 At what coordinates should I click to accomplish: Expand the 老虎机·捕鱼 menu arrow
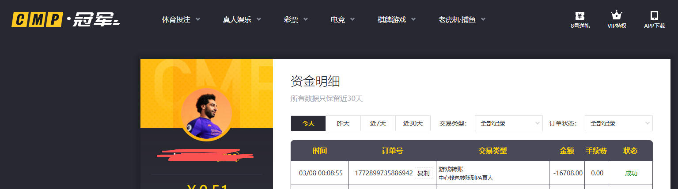click(x=483, y=19)
